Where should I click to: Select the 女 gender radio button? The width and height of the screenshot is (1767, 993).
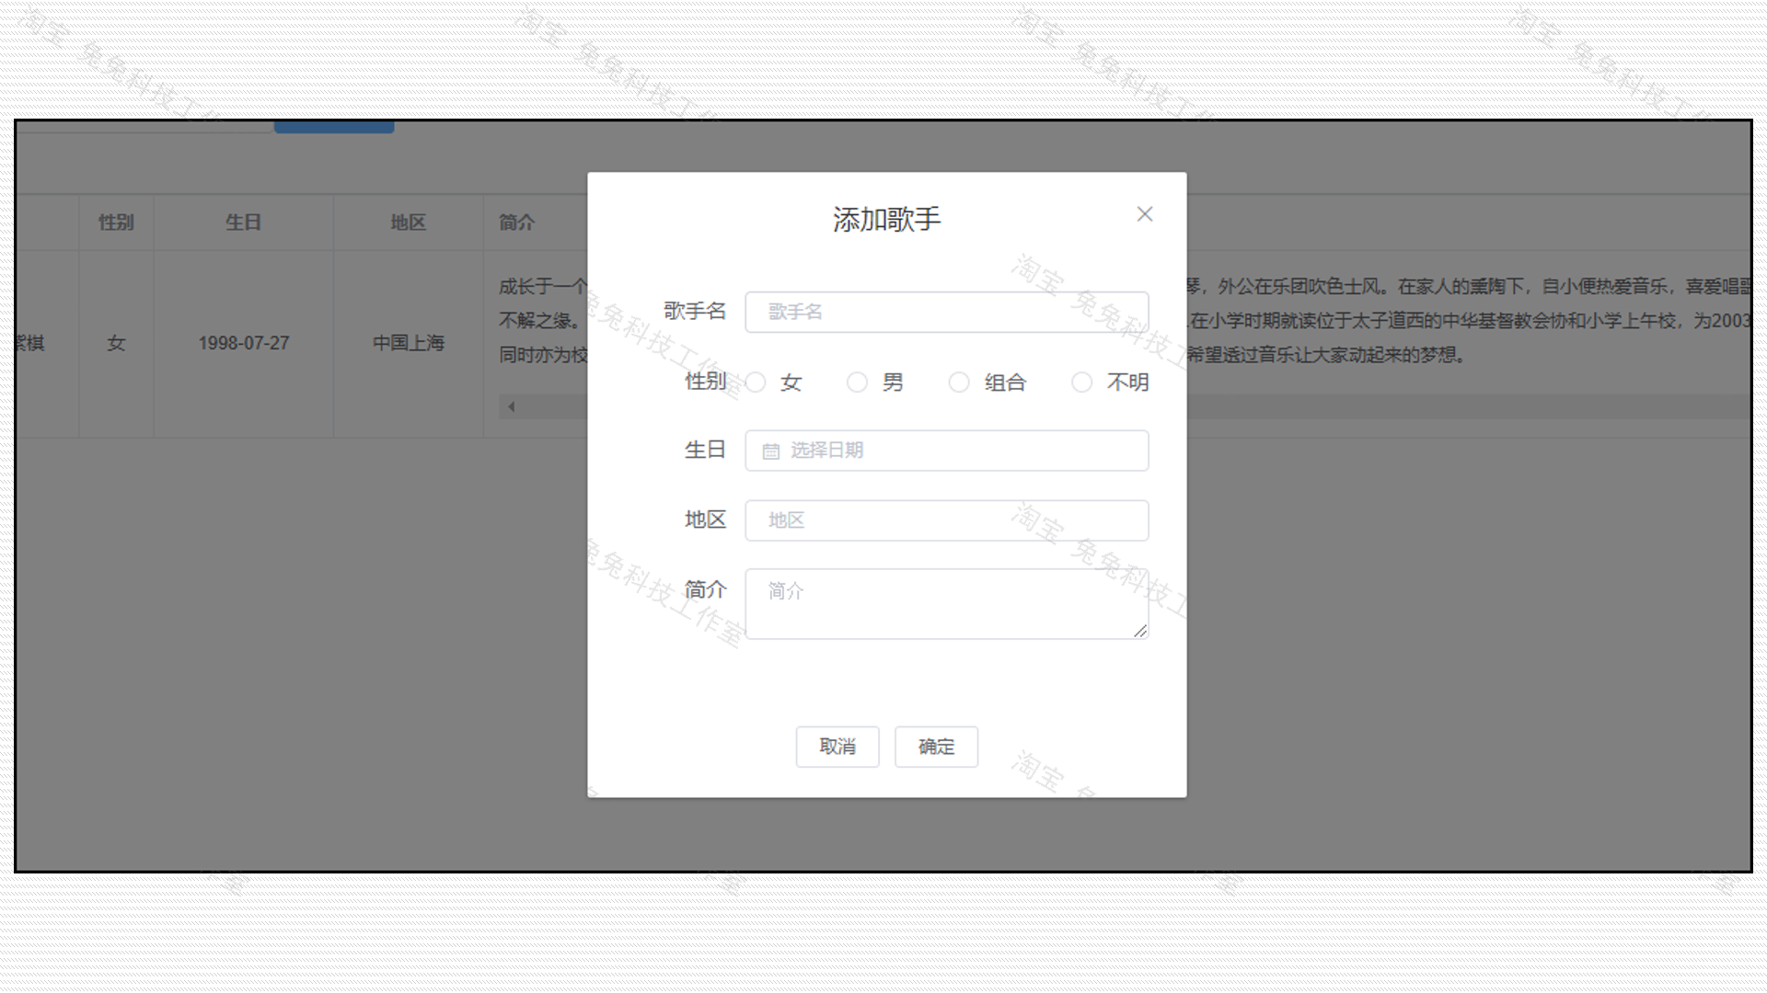(x=756, y=382)
